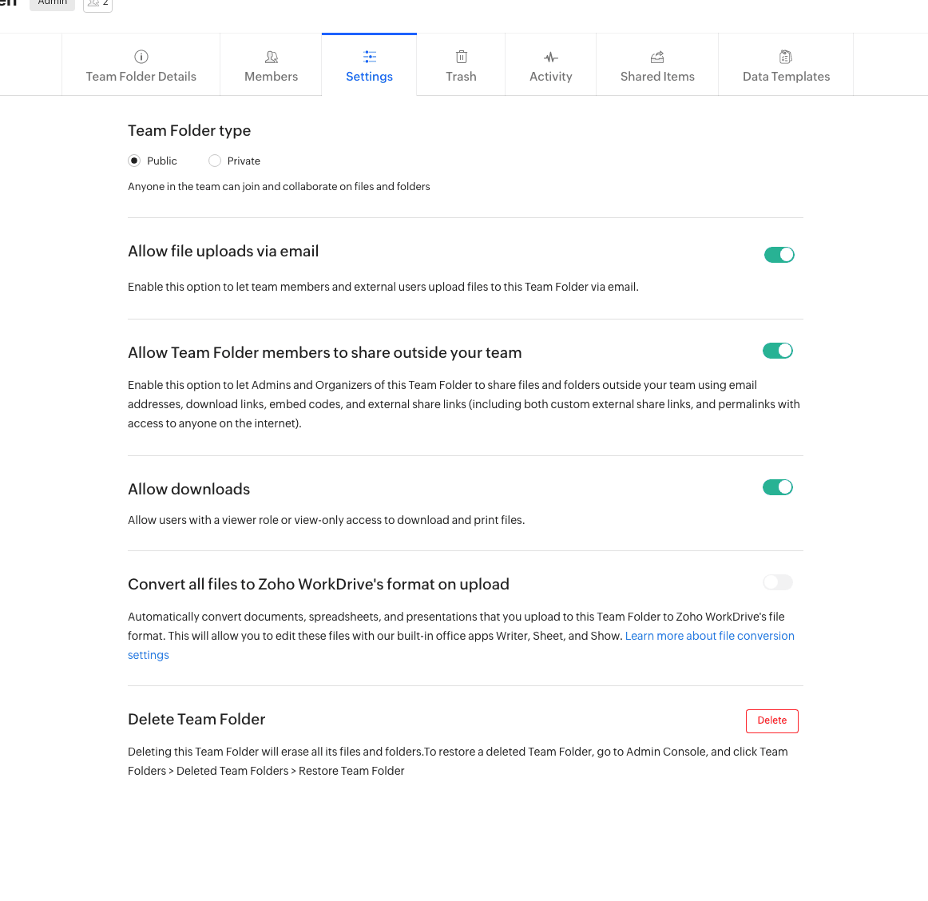Click the Data Templates document icon
The height and width of the screenshot is (901, 928).
(786, 57)
